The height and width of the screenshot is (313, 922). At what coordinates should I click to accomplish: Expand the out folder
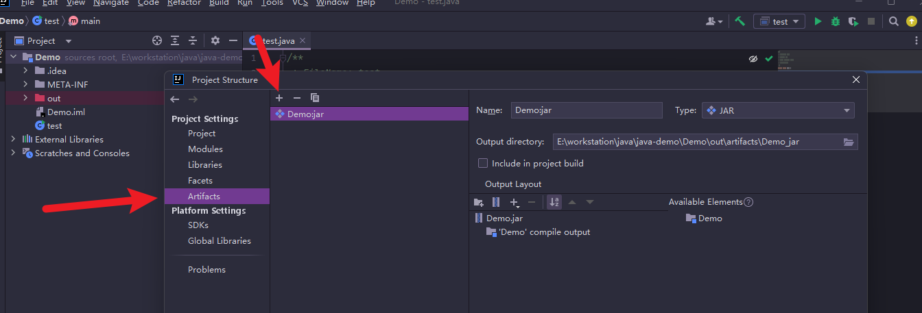click(25, 98)
